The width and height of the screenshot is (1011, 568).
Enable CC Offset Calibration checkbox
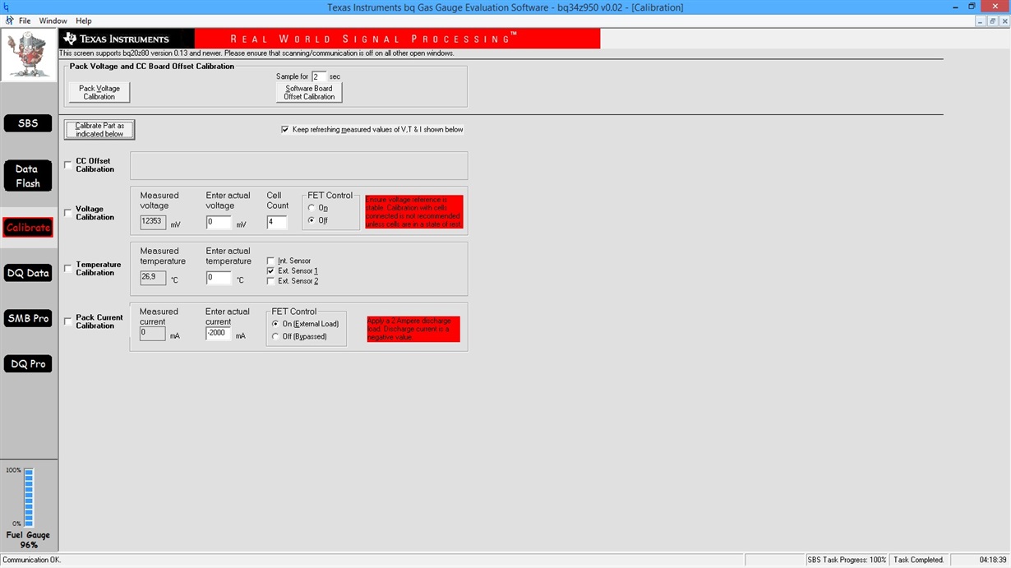click(68, 164)
